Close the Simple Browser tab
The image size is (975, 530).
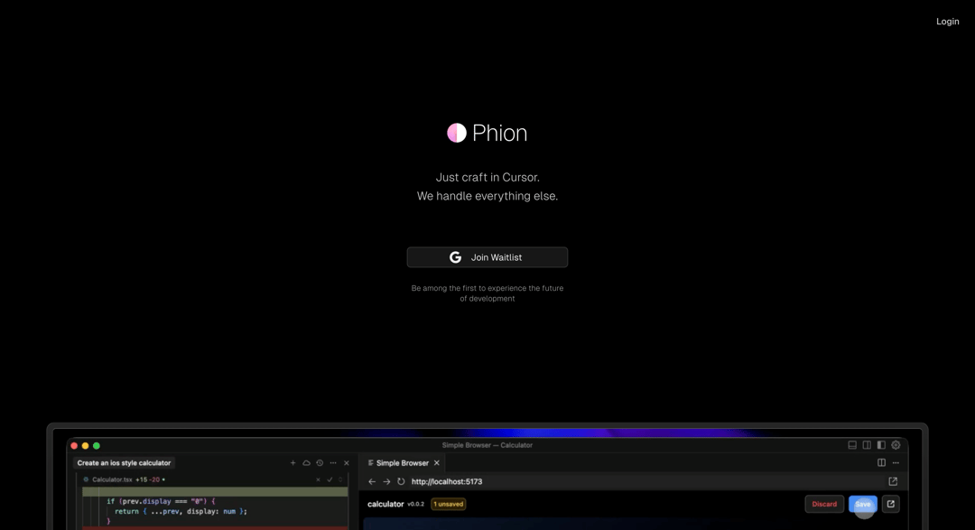click(437, 463)
